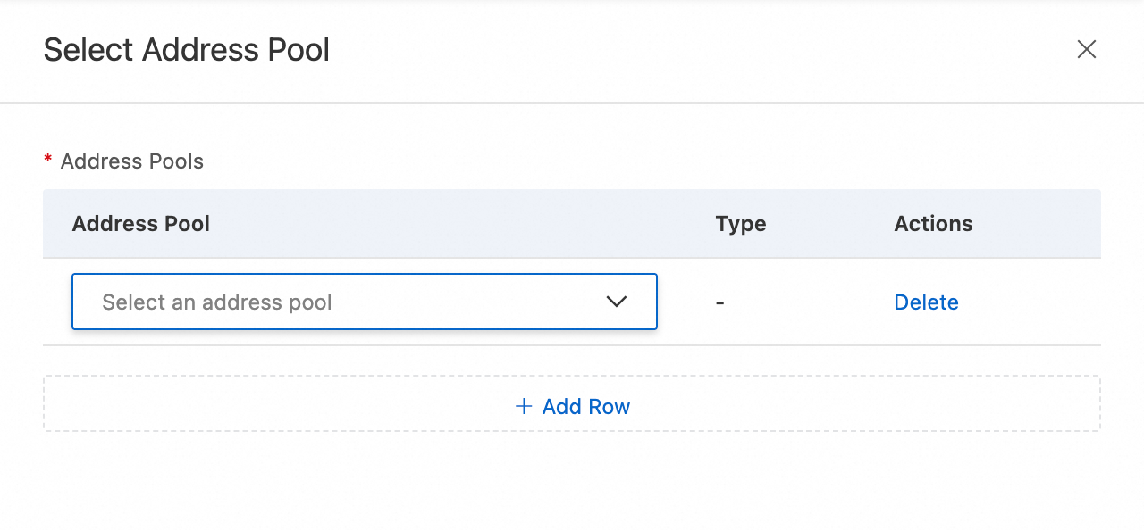Click the empty Actions cell right of Delete
The width and height of the screenshot is (1144, 530).
[x=1037, y=302]
